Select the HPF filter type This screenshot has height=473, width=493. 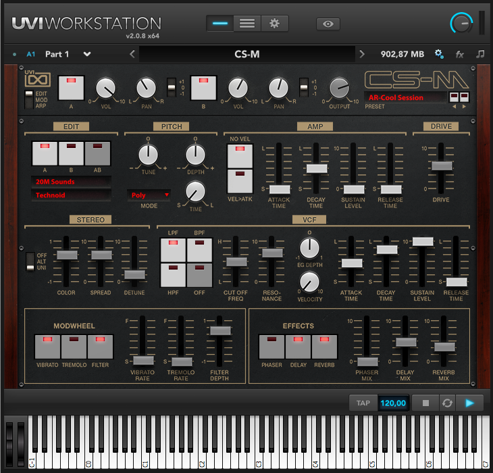pyautogui.click(x=173, y=275)
